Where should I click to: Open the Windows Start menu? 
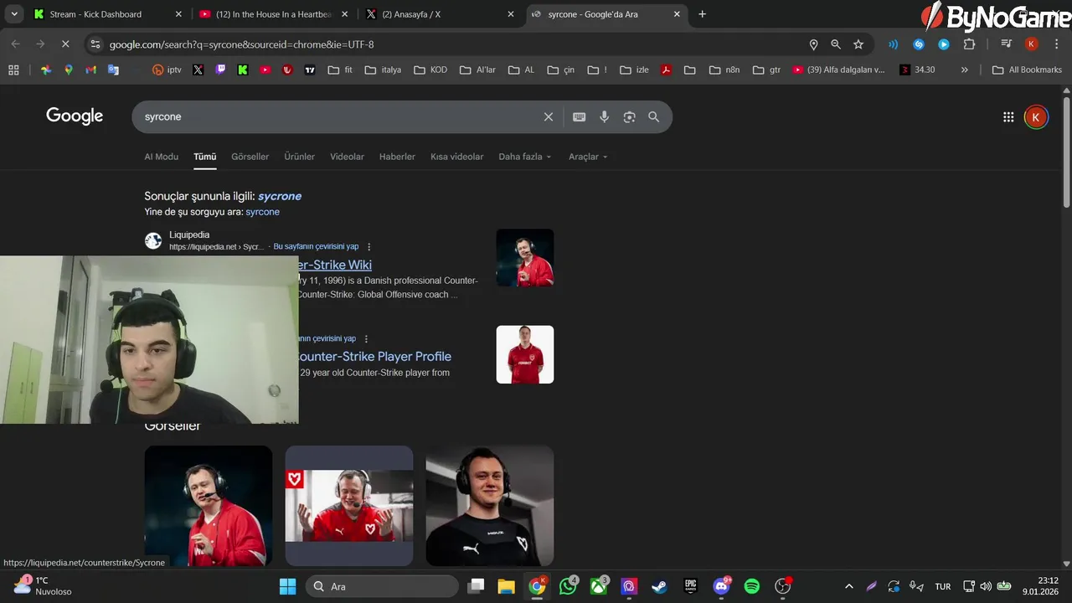pos(287,586)
